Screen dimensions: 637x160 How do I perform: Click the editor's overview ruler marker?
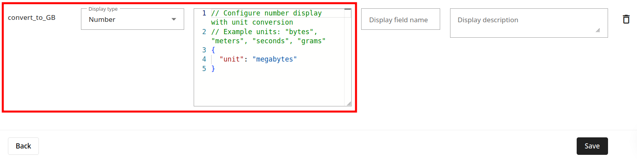348,9
